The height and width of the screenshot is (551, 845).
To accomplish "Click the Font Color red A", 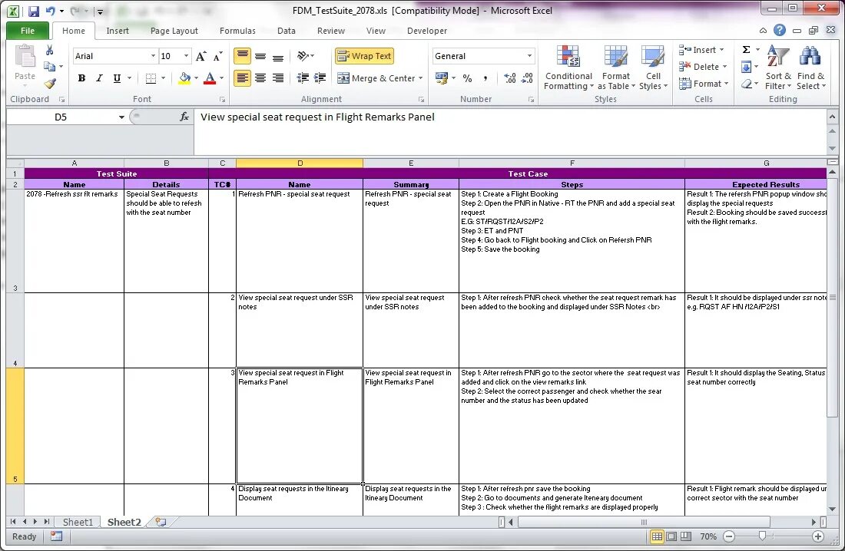I will [x=210, y=78].
